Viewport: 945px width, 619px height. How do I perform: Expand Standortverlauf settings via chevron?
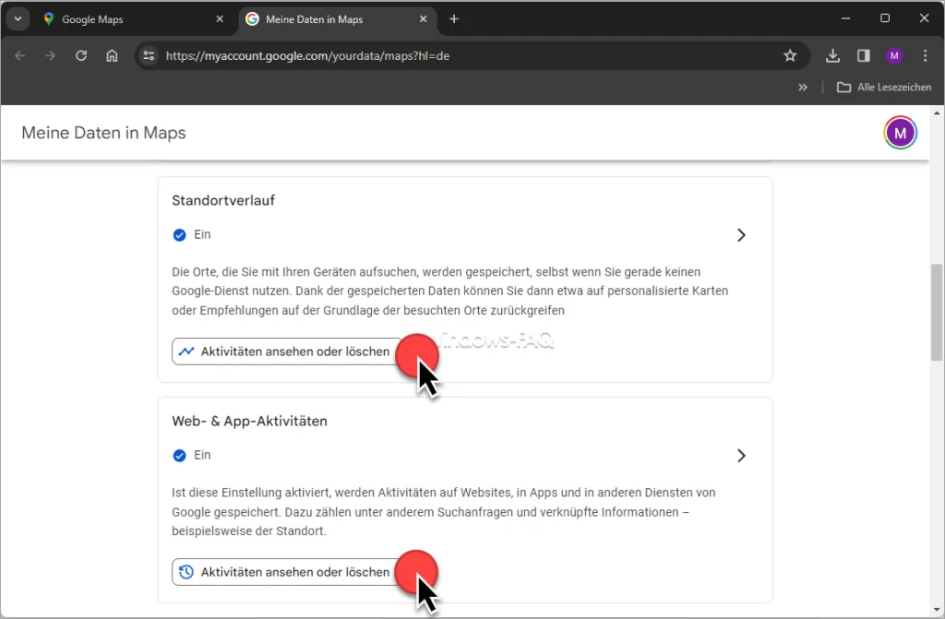tap(741, 235)
